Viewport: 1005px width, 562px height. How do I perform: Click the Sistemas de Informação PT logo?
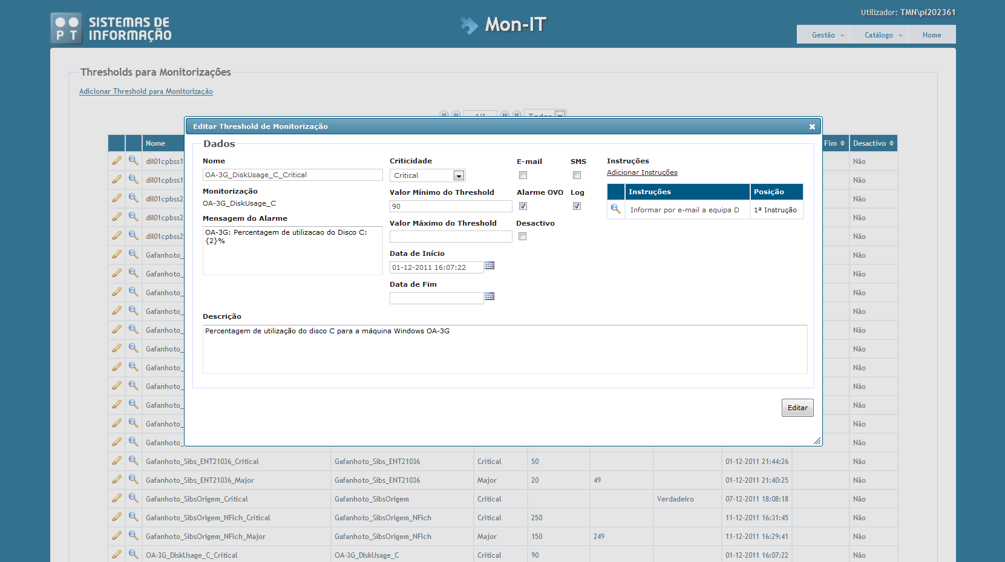pos(111,28)
